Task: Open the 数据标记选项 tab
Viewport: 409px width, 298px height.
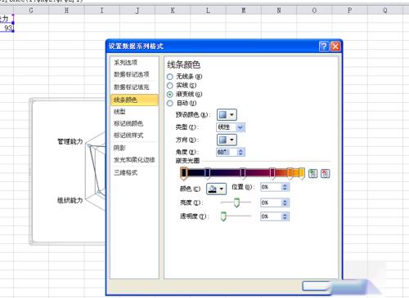Action: 132,74
